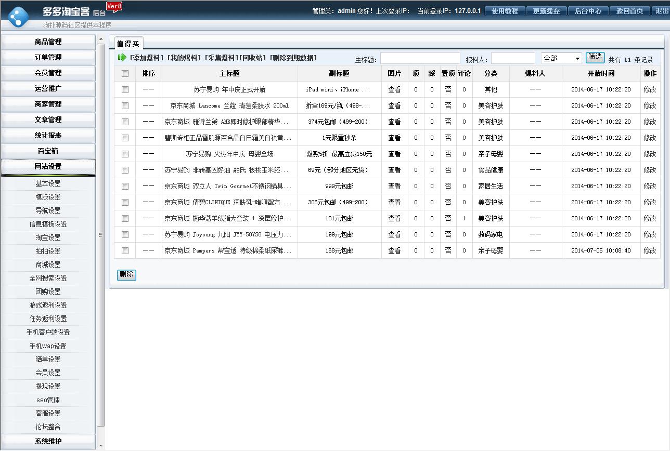Viewport: 670px width, 451px height.
Task: Select 淘宝设置 in the sidebar menu
Action: pos(48,237)
